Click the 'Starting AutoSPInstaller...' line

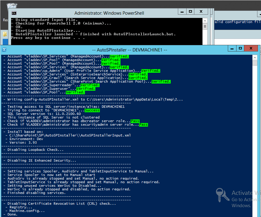click(45, 31)
